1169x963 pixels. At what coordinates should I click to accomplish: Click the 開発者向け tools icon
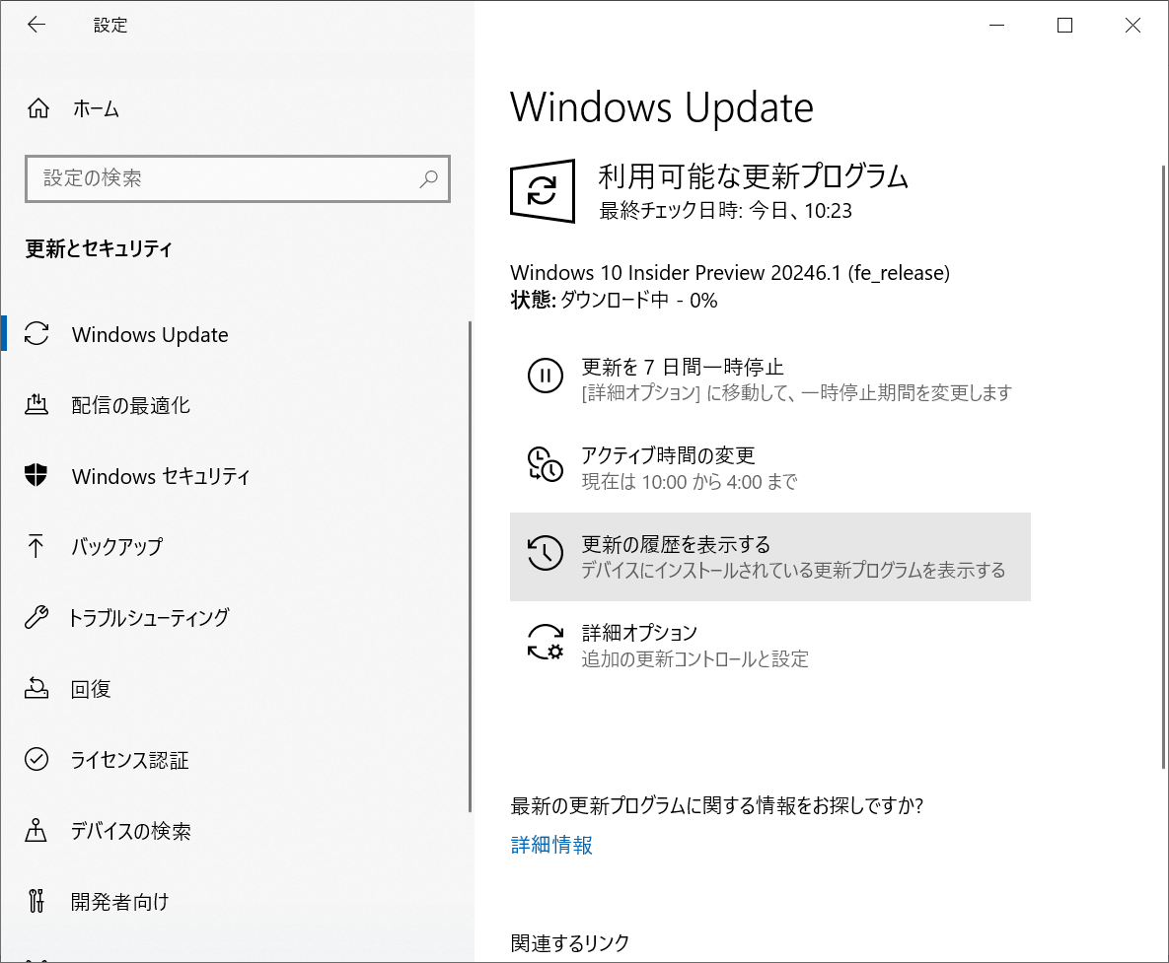(36, 901)
